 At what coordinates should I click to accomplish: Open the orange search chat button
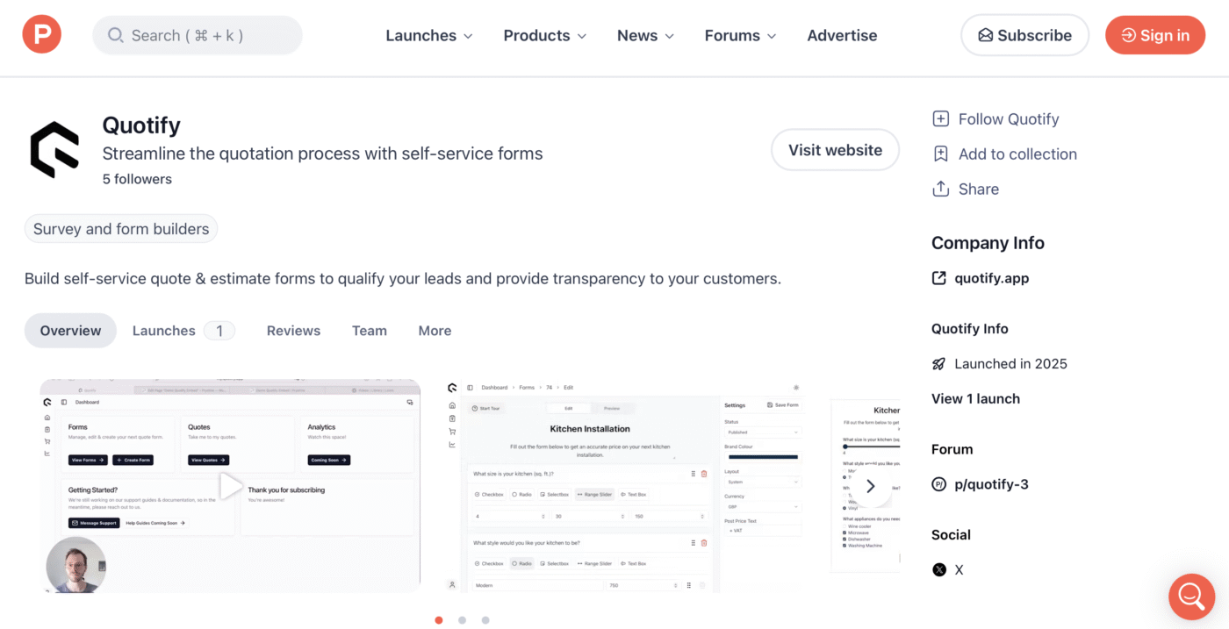(1191, 597)
